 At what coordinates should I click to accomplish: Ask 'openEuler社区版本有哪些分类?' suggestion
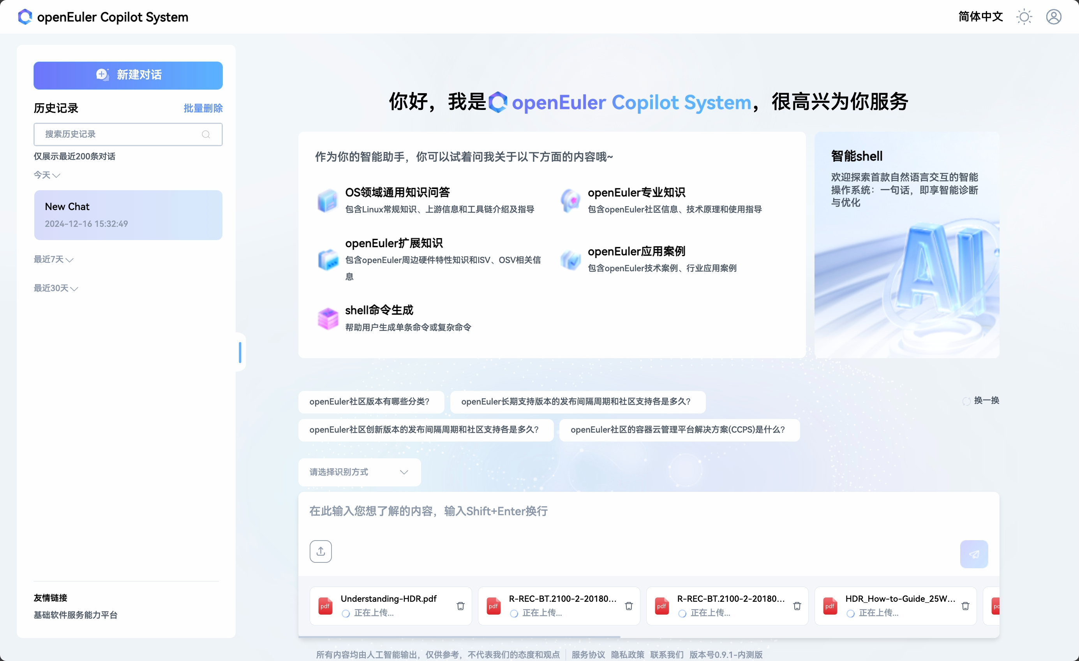(371, 402)
